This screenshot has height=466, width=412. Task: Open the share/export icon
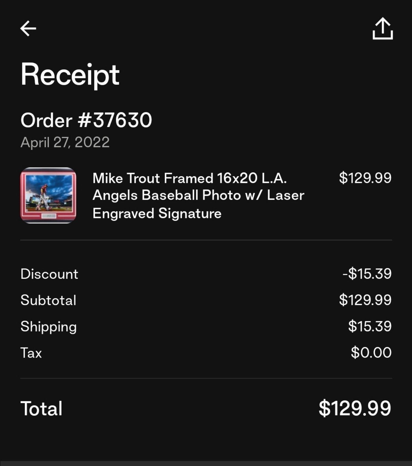383,29
